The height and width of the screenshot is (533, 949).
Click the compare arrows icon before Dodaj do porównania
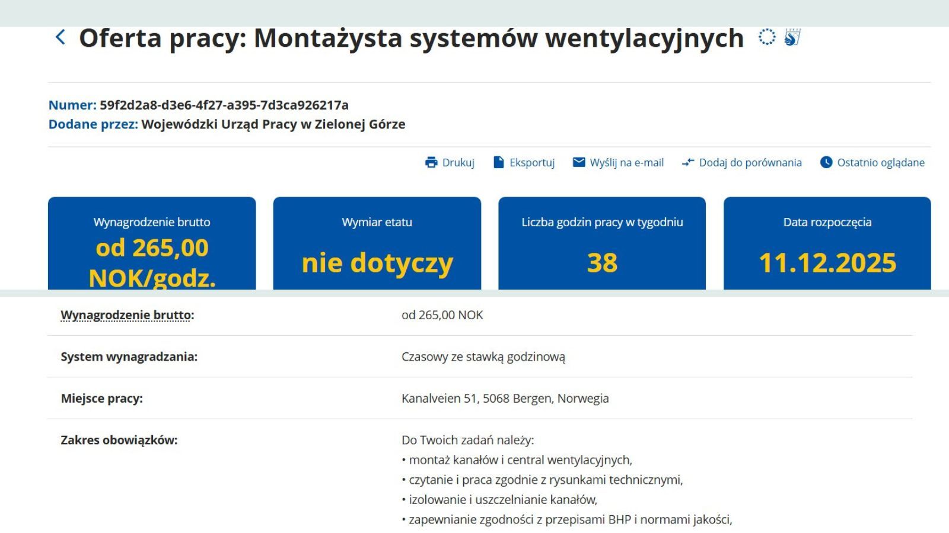[687, 162]
